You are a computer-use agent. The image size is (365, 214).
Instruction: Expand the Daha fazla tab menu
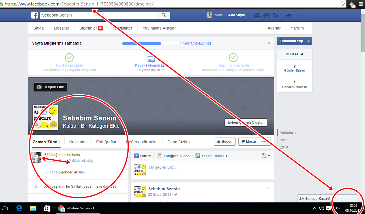coord(179,142)
